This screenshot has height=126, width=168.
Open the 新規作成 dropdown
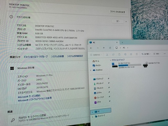[x=96, y=55]
